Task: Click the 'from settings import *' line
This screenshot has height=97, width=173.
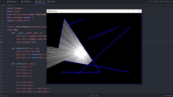Action: (x=20, y=18)
